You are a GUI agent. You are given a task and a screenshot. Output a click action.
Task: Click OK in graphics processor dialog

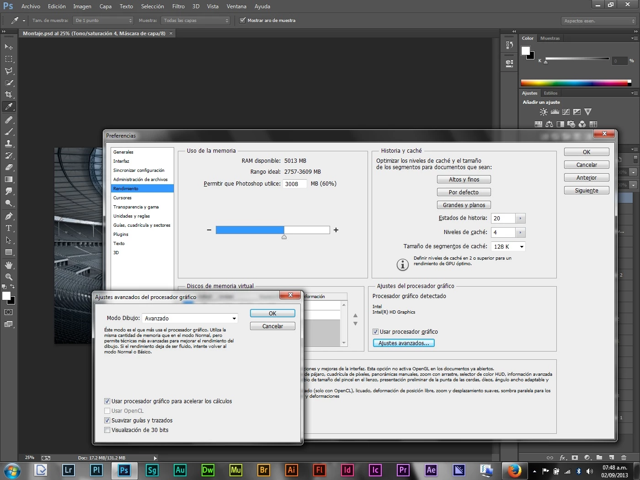click(272, 314)
